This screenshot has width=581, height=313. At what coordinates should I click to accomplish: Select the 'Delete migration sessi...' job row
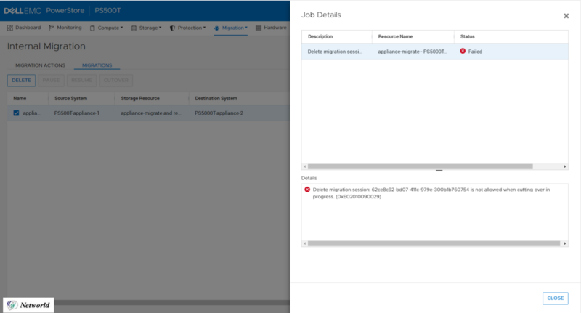tap(434, 52)
